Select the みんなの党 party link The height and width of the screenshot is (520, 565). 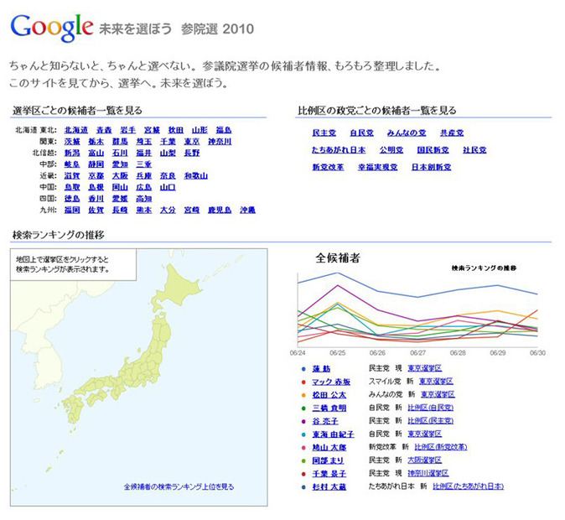407,133
